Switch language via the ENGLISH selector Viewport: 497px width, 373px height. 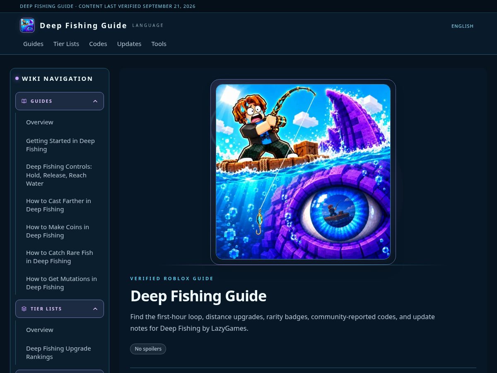click(462, 26)
